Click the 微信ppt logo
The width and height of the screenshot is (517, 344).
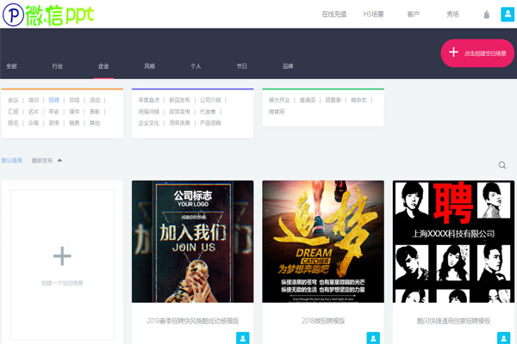tap(48, 15)
